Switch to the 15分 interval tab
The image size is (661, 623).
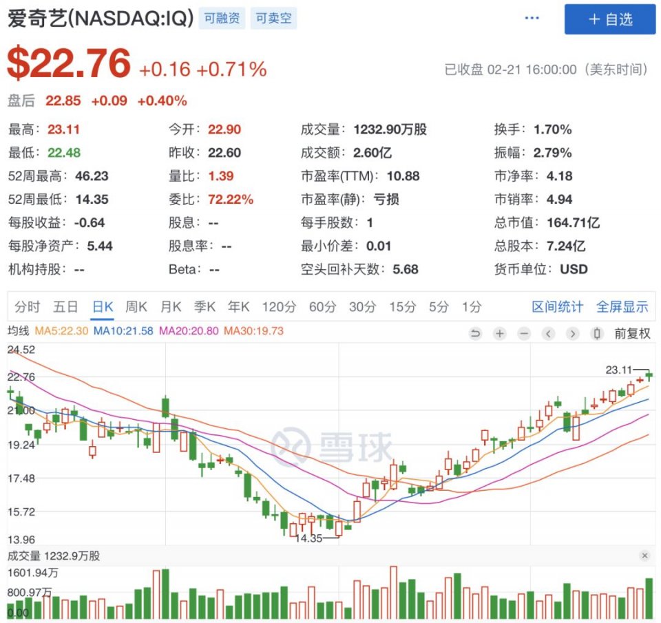(x=403, y=307)
